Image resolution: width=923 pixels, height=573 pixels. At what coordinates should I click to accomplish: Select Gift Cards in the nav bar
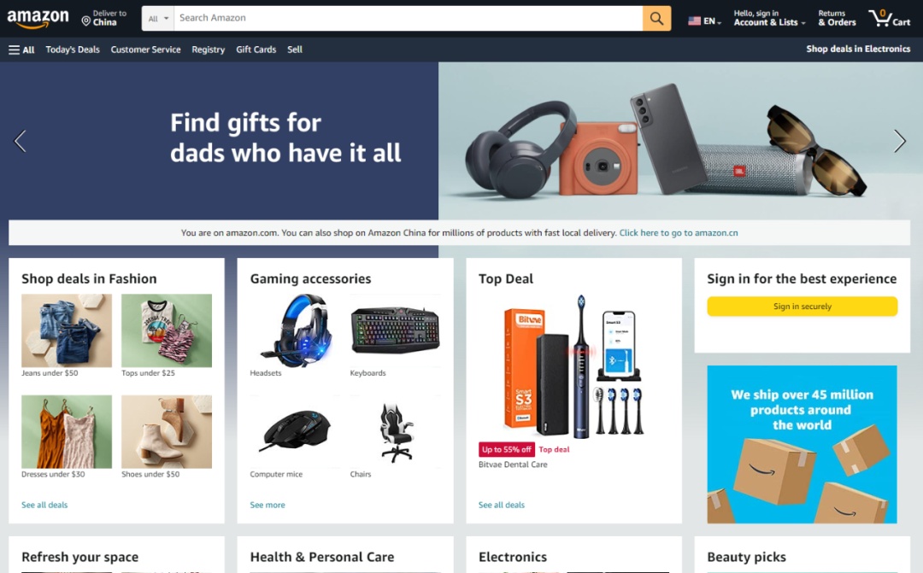[256, 50]
